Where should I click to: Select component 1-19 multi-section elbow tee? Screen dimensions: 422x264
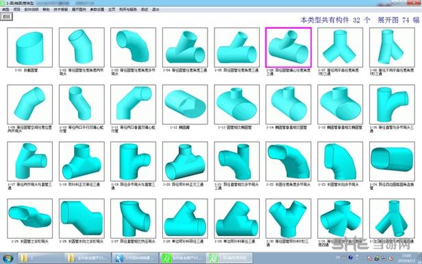point(133,162)
